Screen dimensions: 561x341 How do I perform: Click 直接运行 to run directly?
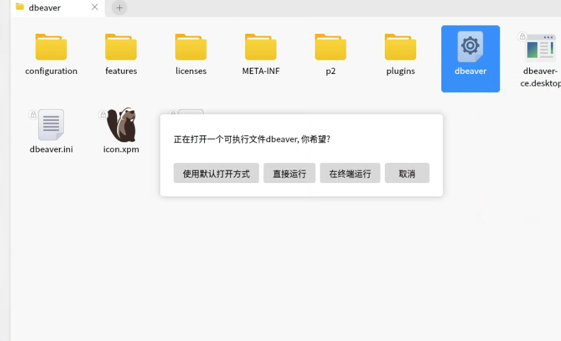pyautogui.click(x=290, y=173)
